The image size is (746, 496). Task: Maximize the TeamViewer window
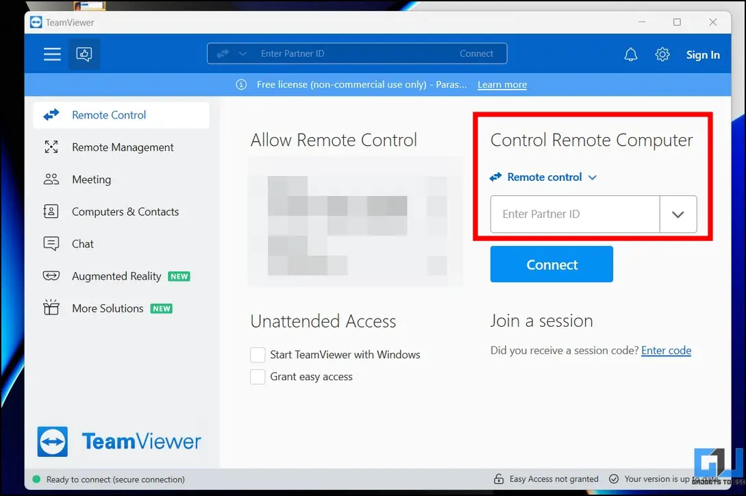677,22
